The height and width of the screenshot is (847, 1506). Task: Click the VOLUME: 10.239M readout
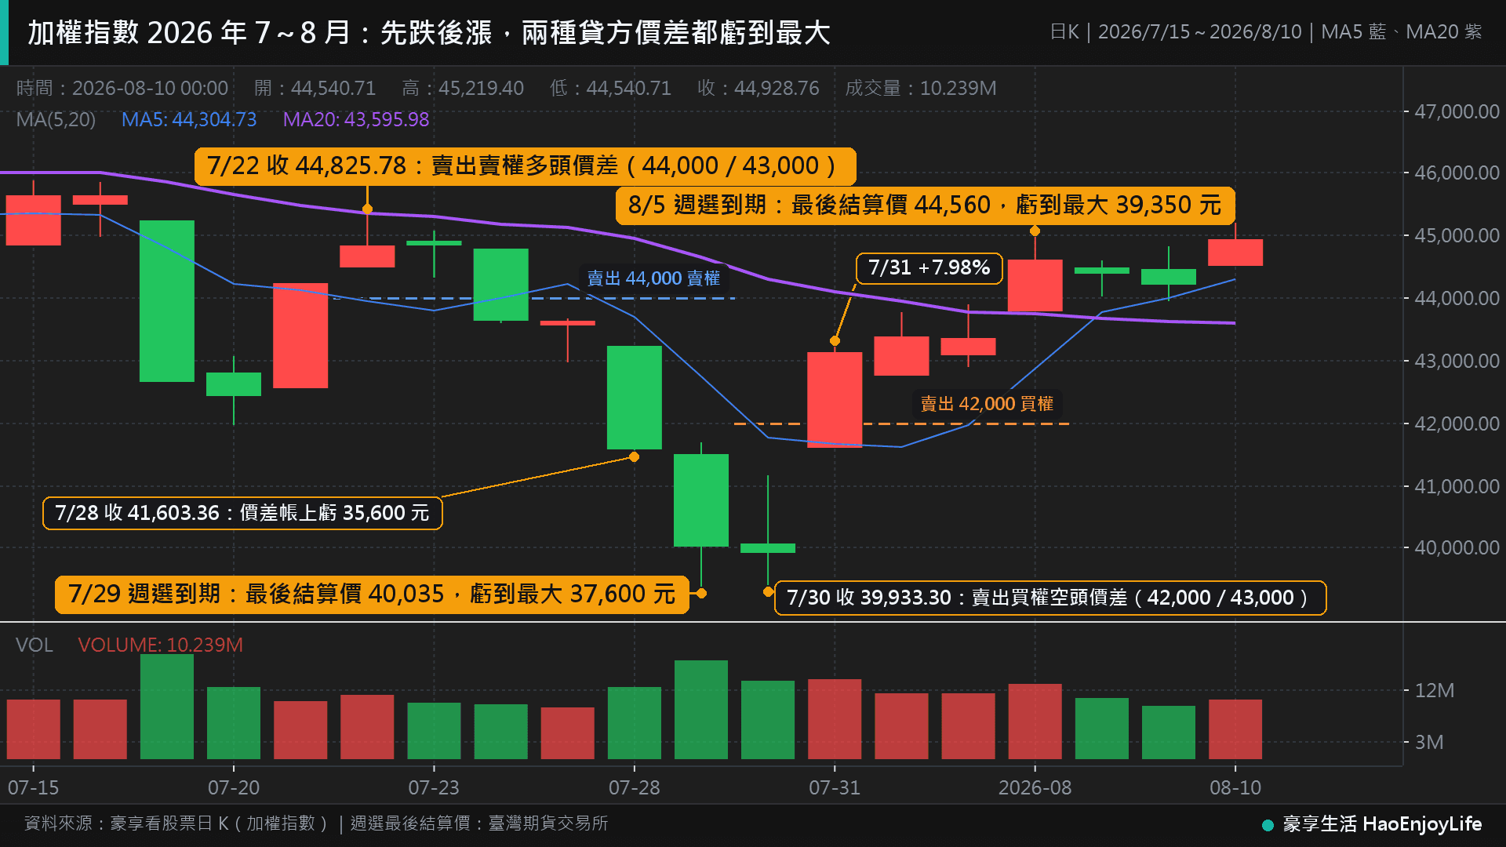(x=160, y=645)
